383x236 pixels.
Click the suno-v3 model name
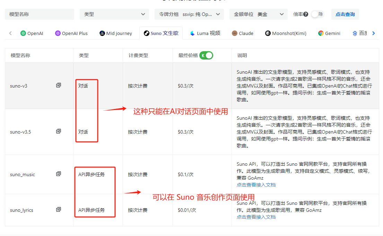coord(19,86)
